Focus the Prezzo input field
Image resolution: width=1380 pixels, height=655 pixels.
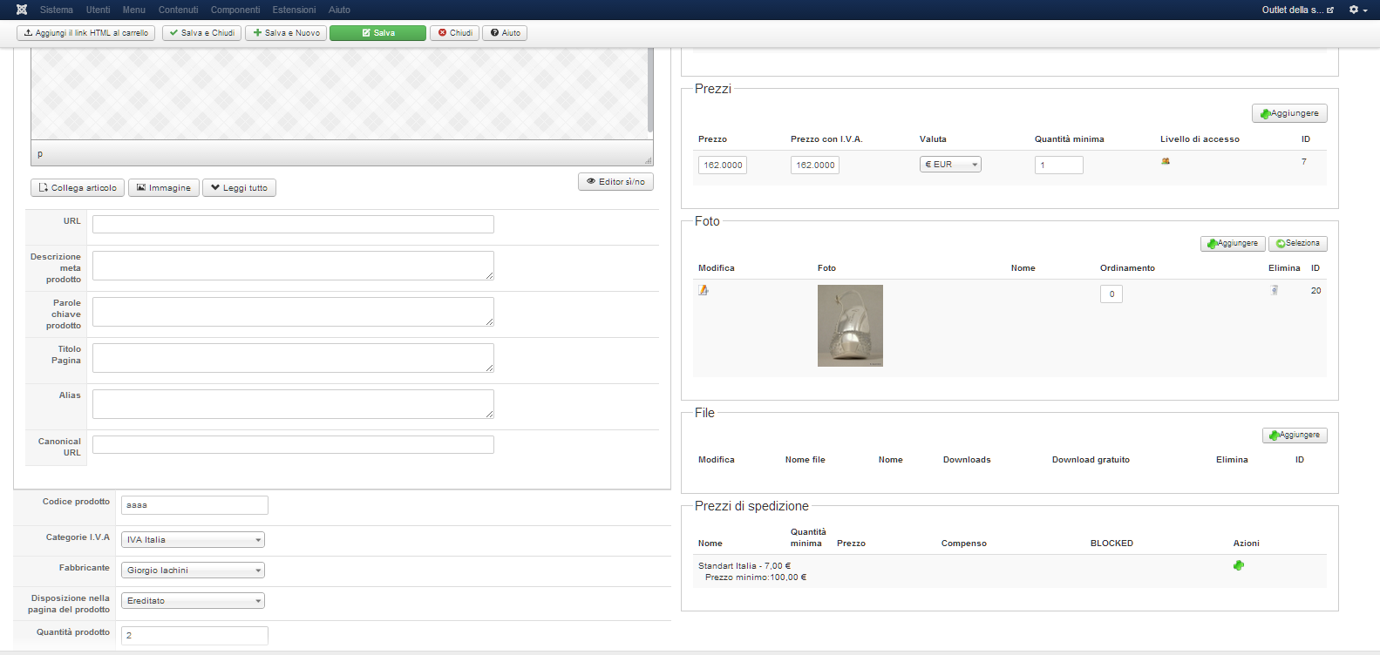[723, 165]
